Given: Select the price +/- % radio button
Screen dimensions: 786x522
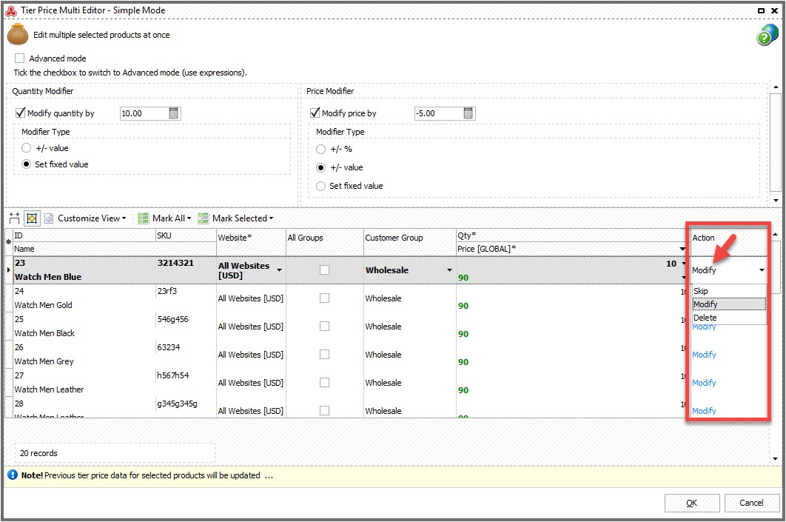Looking at the screenshot, I should pyautogui.click(x=320, y=149).
